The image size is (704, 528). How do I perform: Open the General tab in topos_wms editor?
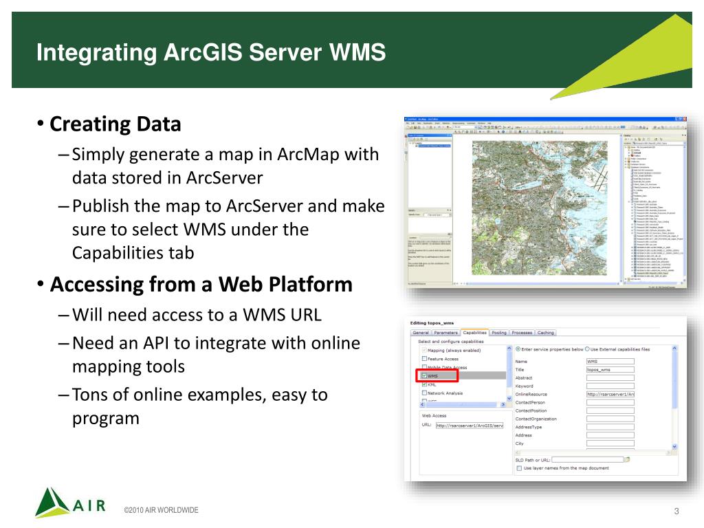(x=421, y=333)
